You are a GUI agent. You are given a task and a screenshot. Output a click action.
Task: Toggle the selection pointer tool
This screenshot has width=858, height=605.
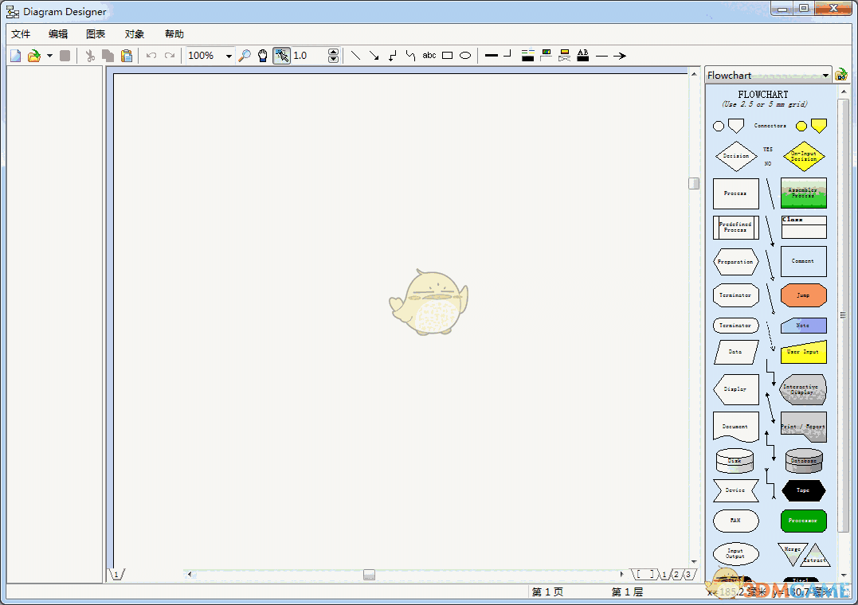coord(281,56)
